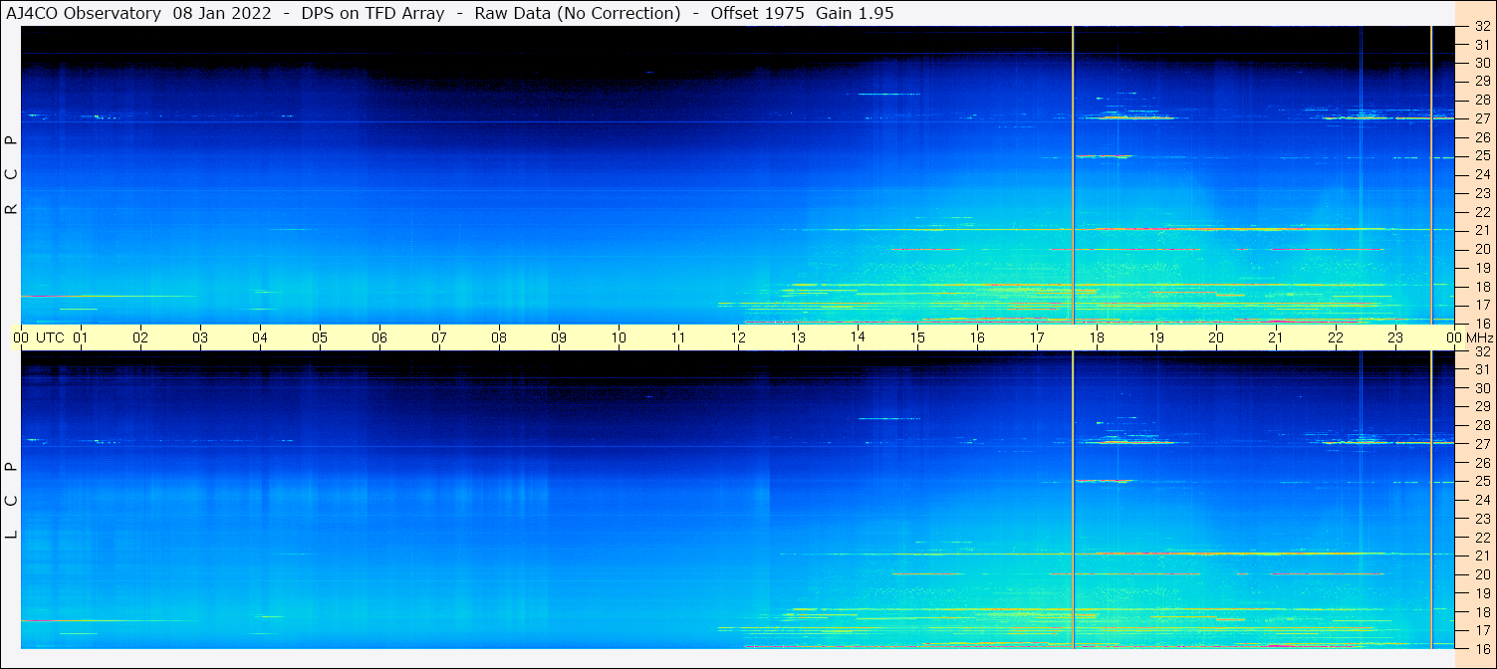The height and width of the screenshot is (669, 1497).
Task: Click the 12 hour mark on UTC axis
Action: 738,337
